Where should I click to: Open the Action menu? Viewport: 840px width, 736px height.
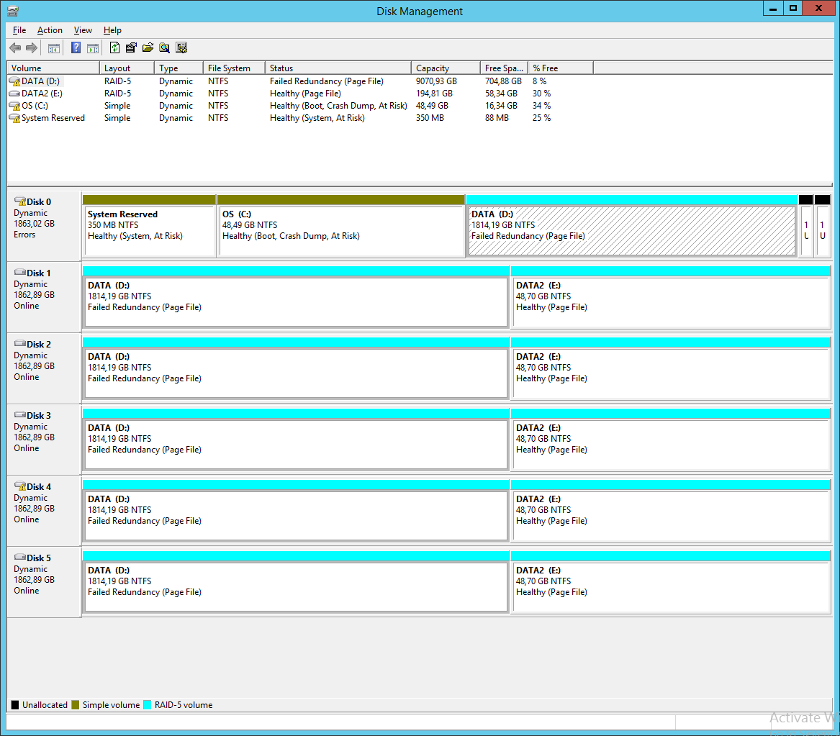click(x=50, y=30)
